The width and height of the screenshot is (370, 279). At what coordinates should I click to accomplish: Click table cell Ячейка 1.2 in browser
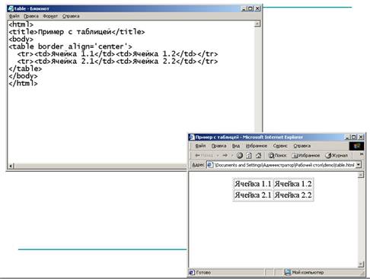tap(293, 184)
